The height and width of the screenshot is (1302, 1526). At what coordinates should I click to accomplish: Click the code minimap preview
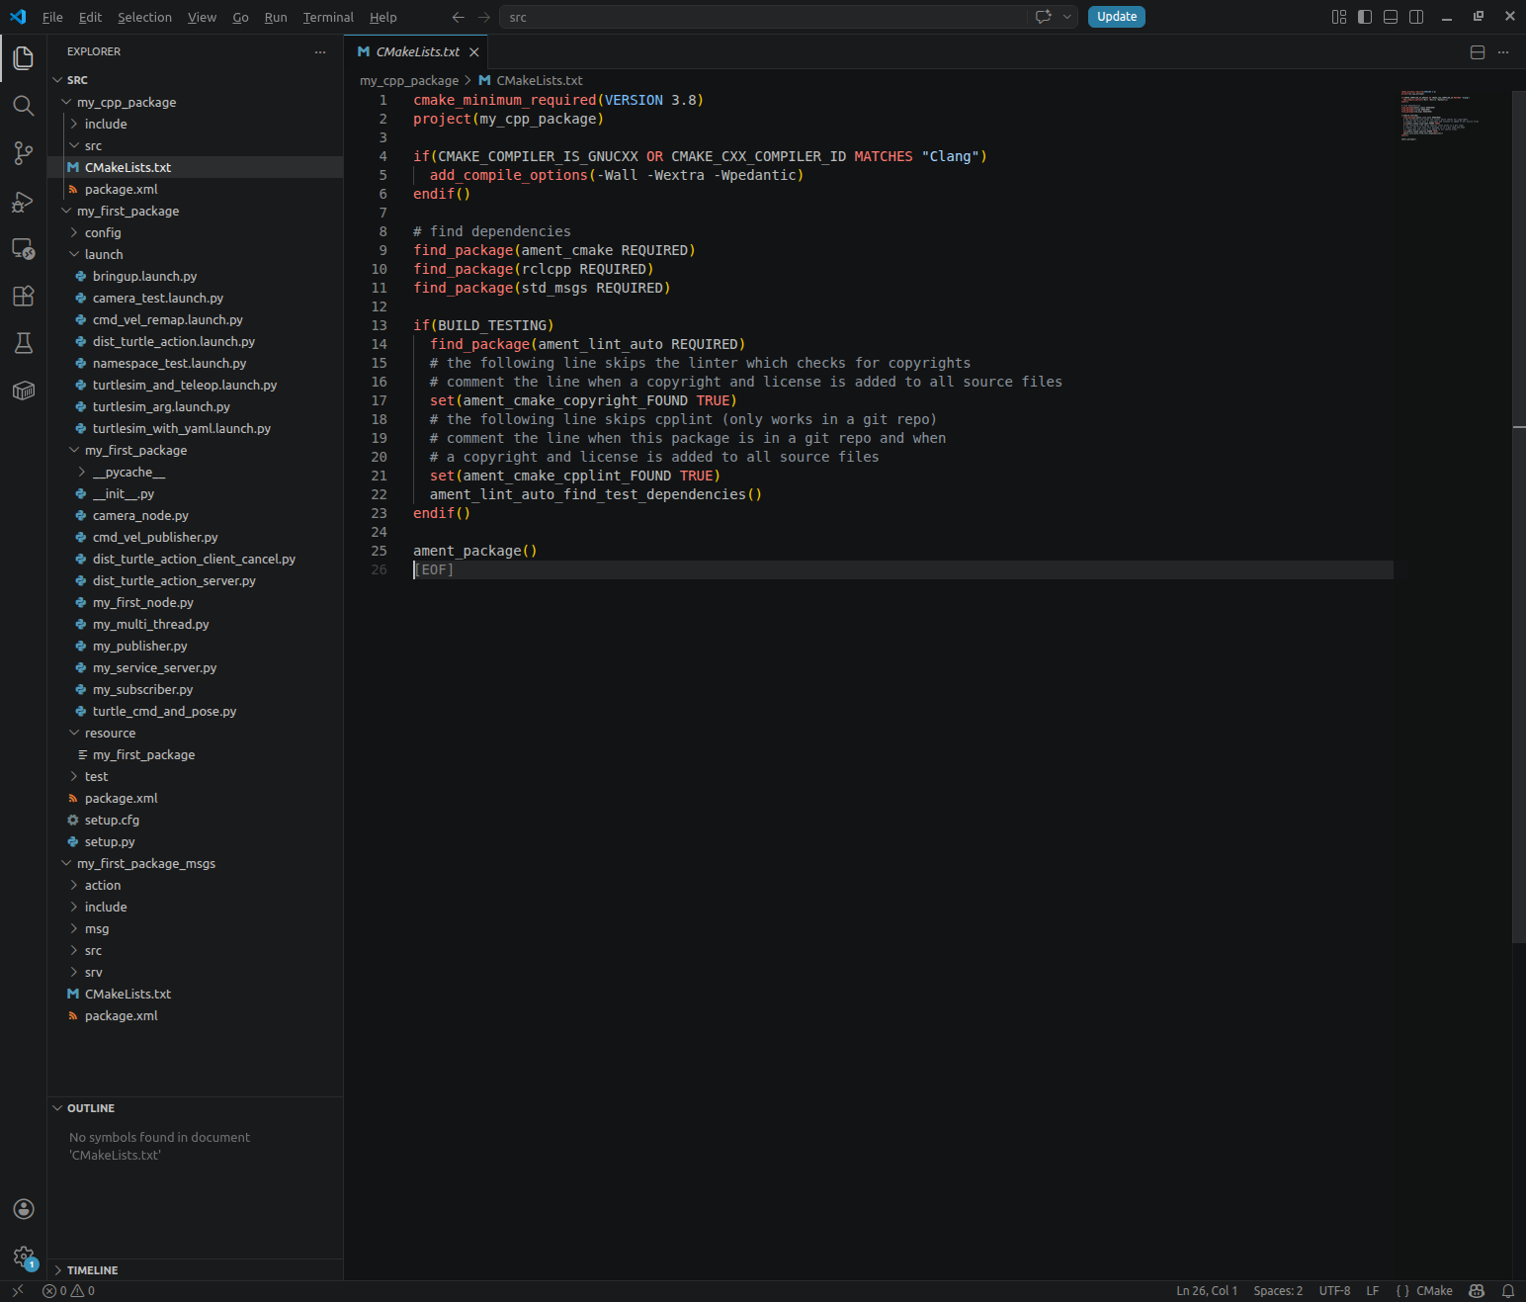tap(1440, 116)
